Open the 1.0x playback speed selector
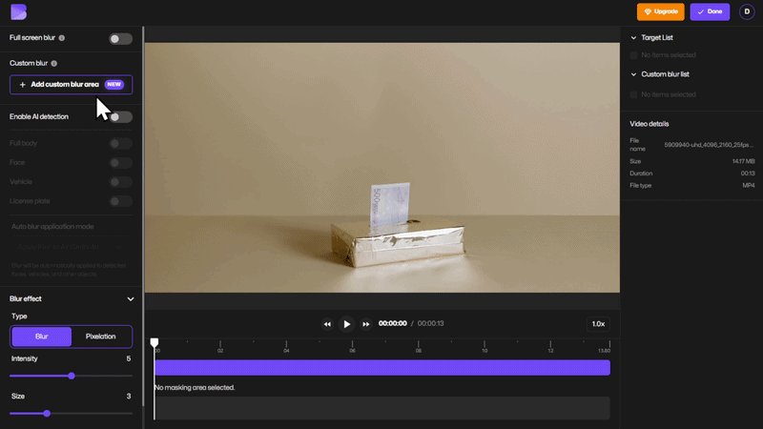The width and height of the screenshot is (763, 429). click(x=598, y=324)
